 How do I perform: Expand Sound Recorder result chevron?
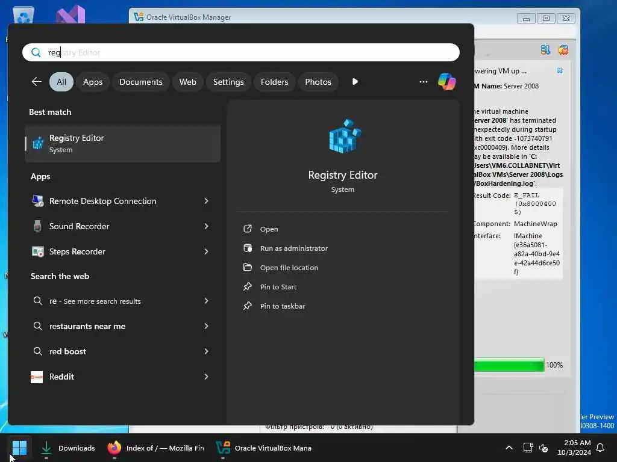206,226
